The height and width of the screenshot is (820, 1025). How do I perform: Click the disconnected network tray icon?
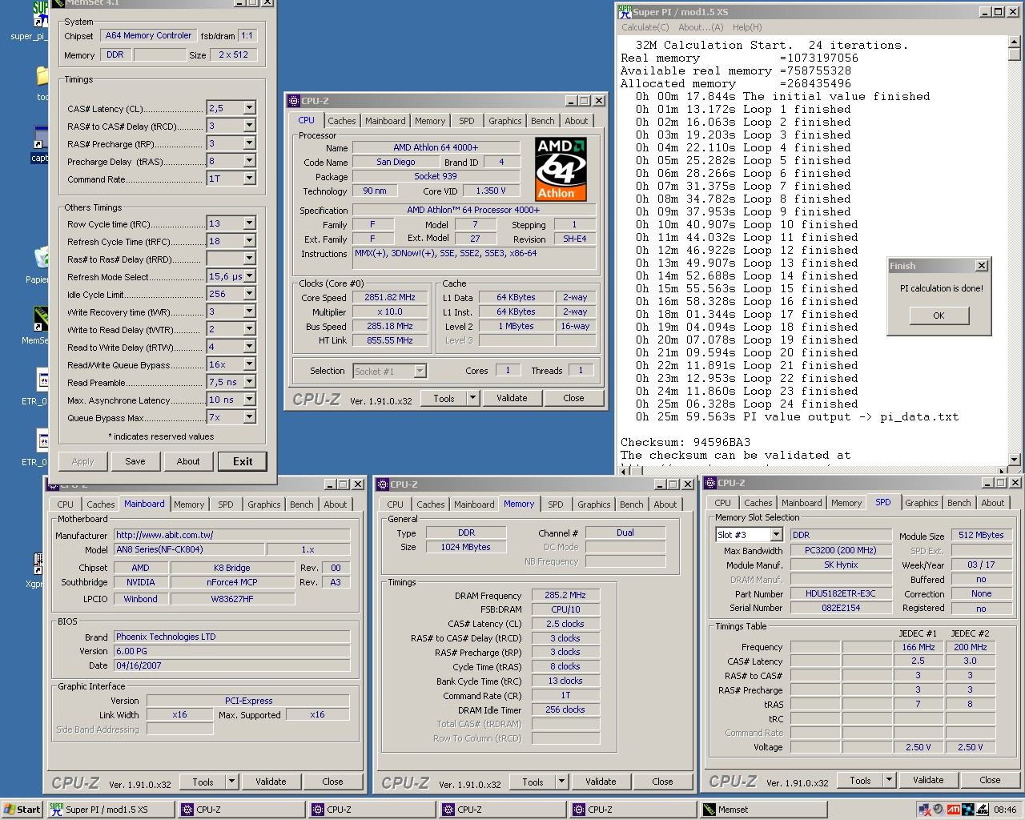click(x=927, y=810)
